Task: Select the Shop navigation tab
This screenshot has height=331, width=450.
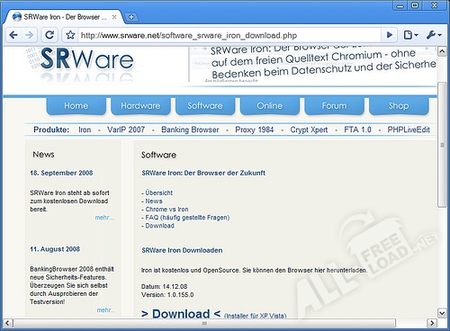Action: pos(399,106)
